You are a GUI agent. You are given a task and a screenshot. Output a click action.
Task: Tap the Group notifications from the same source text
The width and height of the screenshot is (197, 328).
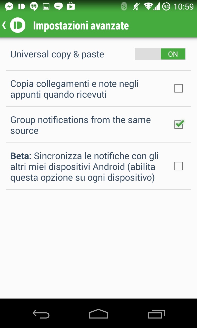81,125
